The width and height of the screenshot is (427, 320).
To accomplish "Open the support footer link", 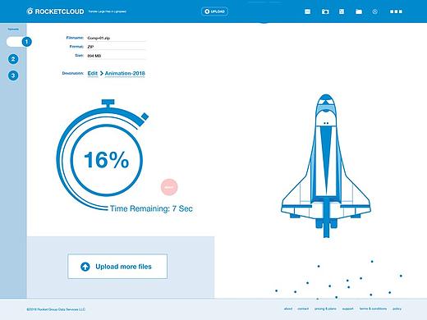I will 347,309.
